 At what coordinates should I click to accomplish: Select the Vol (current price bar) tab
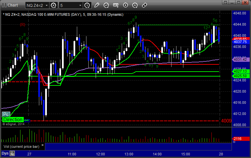point(21,147)
